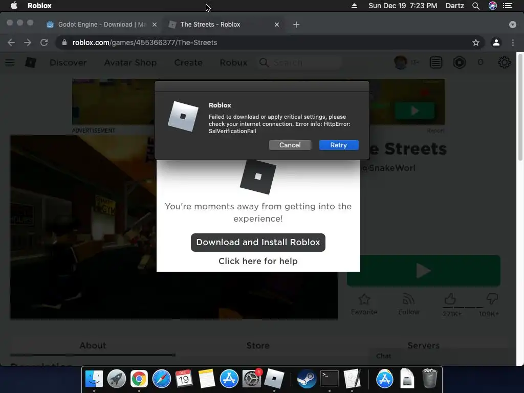Image resolution: width=524 pixels, height=393 pixels.
Task: Open Launchpad from the Dock
Action: (x=117, y=379)
